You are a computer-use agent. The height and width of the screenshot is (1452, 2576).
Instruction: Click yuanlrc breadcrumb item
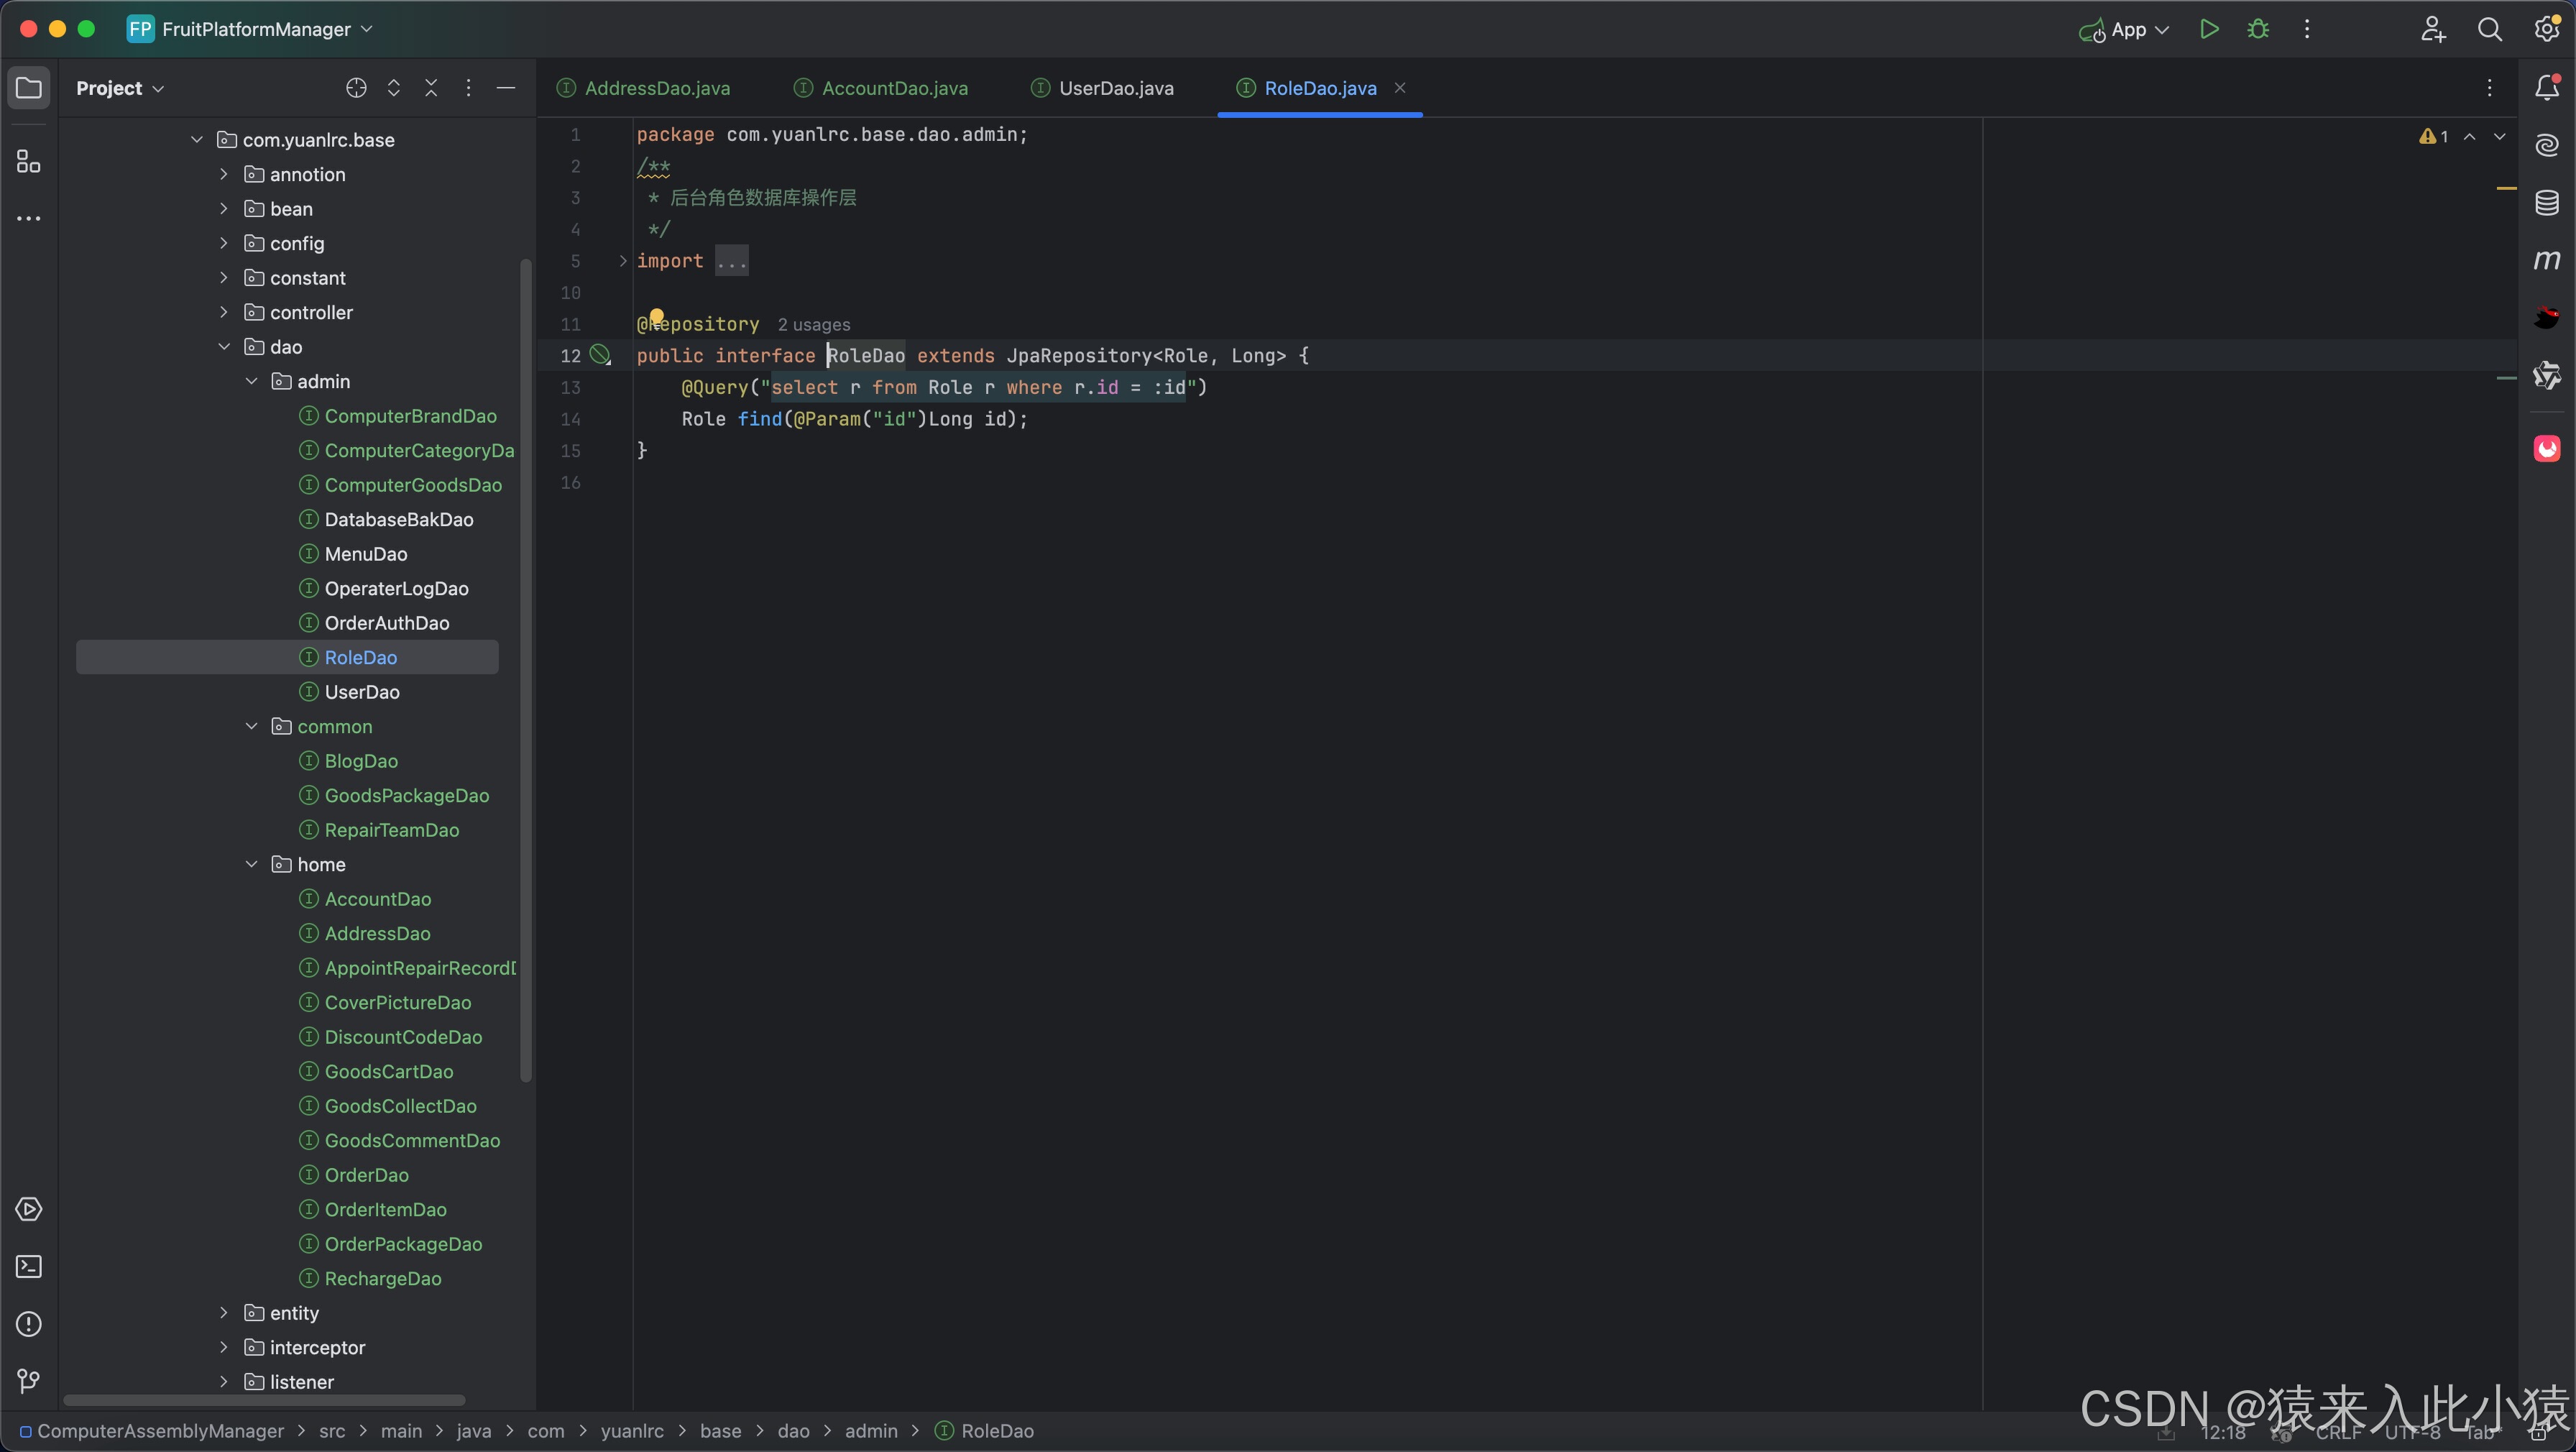tap(632, 1431)
